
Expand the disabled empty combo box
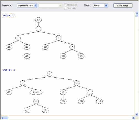tap(50, 6)
